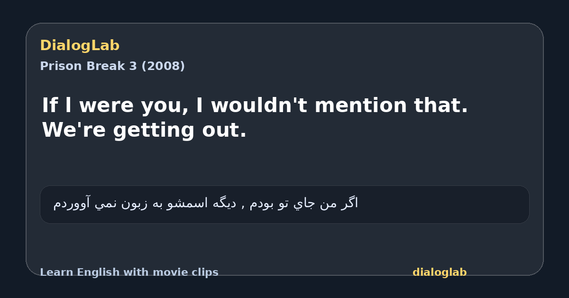
Task: Click the DialogLab logo title
Action: pyautogui.click(x=80, y=45)
